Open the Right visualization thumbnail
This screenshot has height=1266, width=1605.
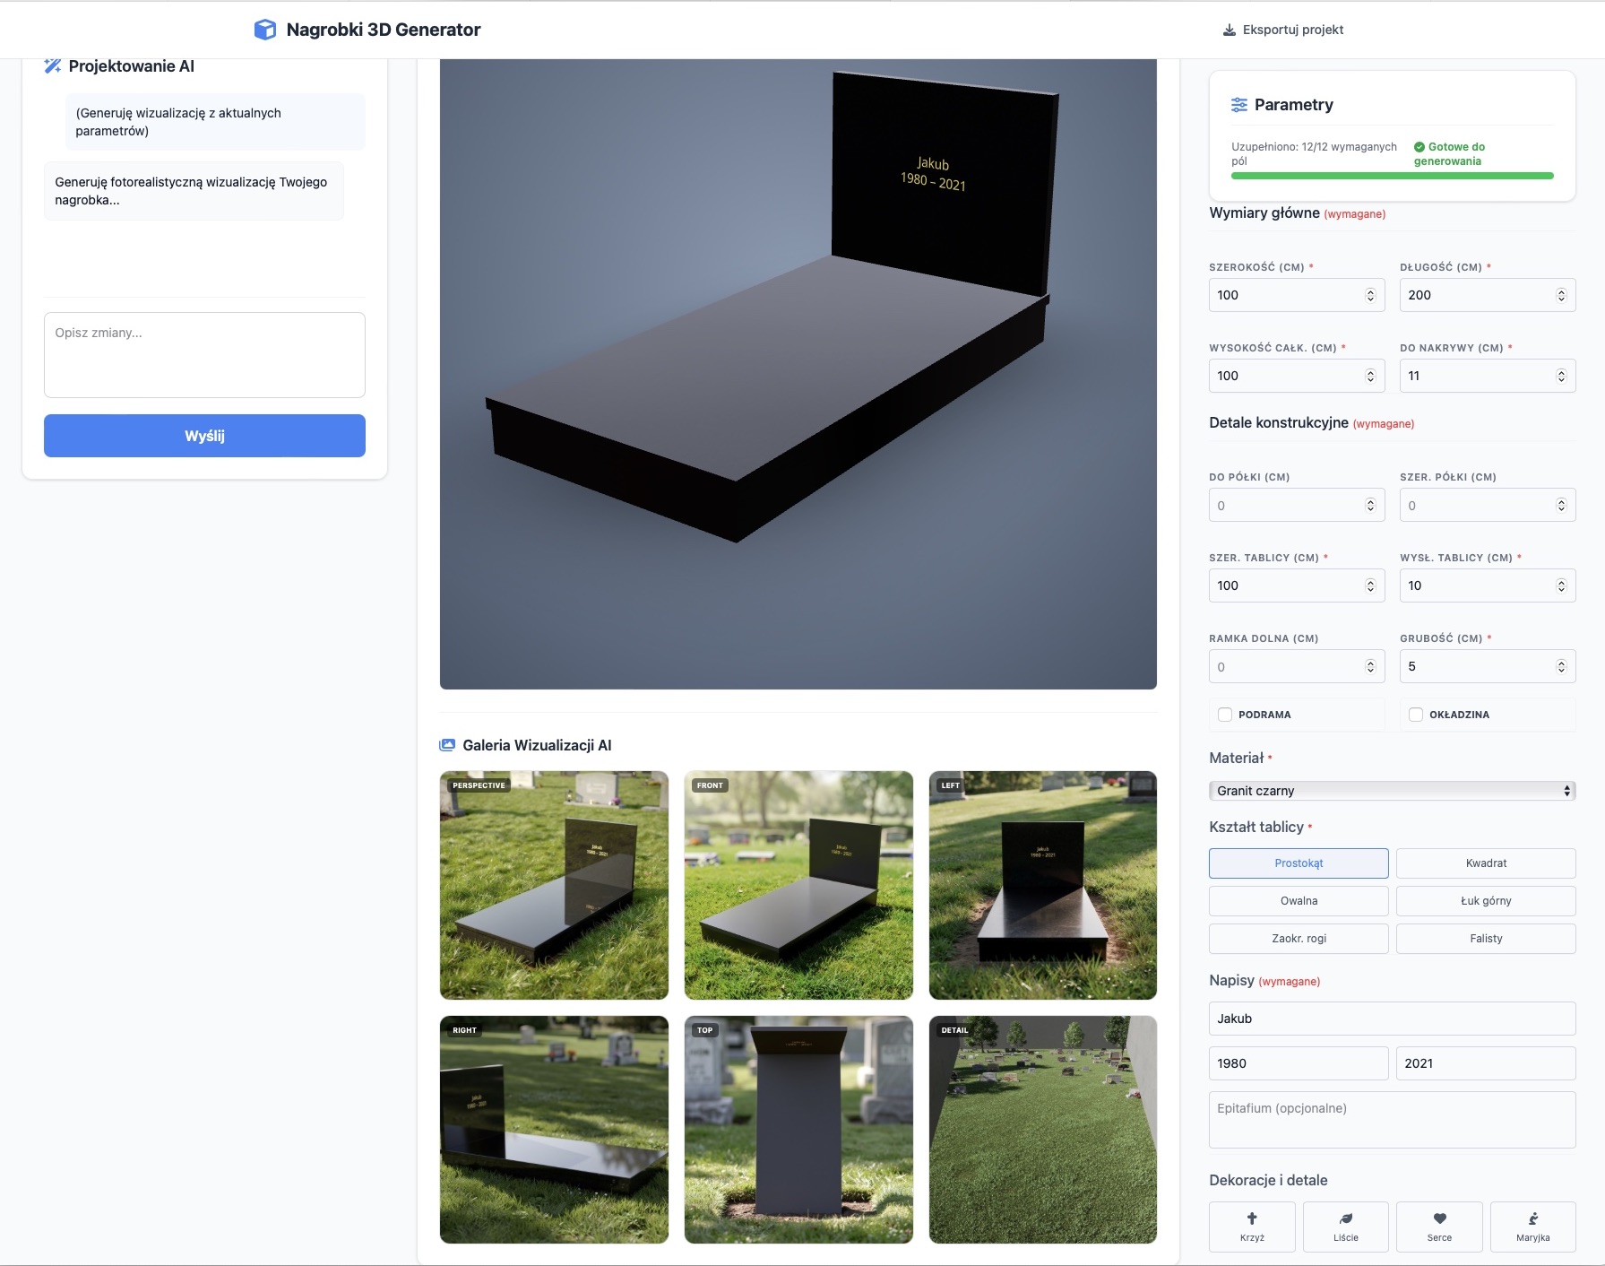click(554, 1130)
